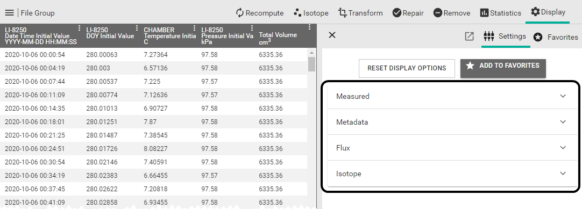Image resolution: width=582 pixels, height=209 pixels.
Task: Open Total Volume column options menu
Action: (310, 27)
